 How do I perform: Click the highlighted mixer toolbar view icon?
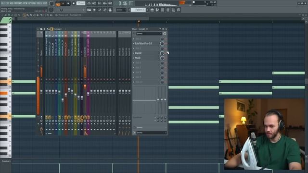coord(52,29)
